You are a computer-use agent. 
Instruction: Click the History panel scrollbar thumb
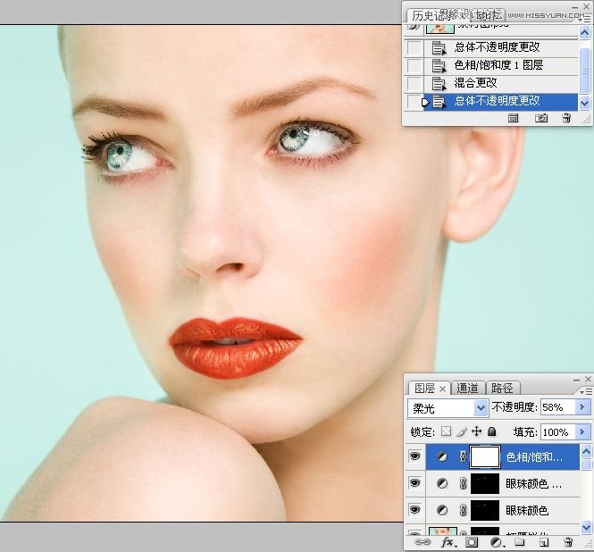point(584,71)
